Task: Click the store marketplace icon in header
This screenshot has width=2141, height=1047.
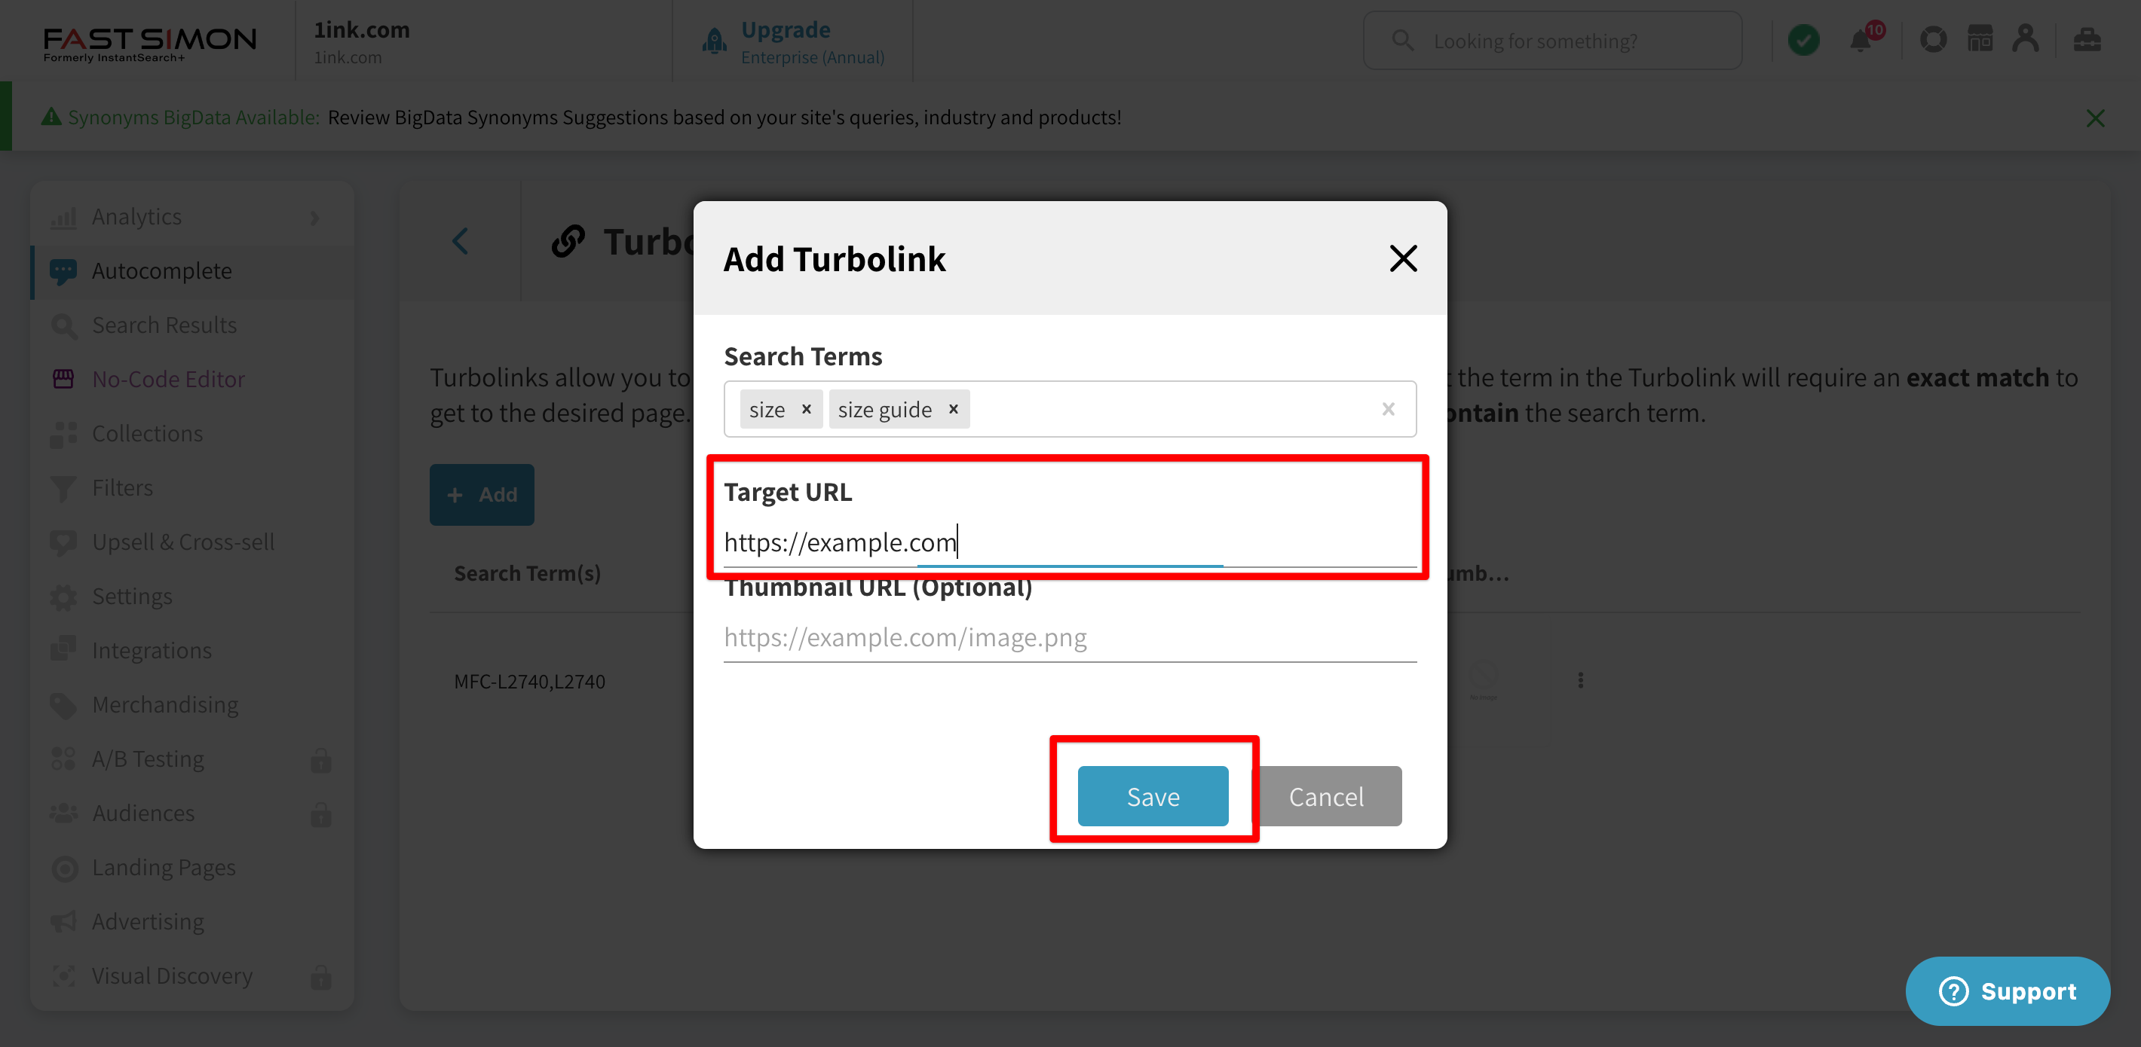Action: 1980,39
